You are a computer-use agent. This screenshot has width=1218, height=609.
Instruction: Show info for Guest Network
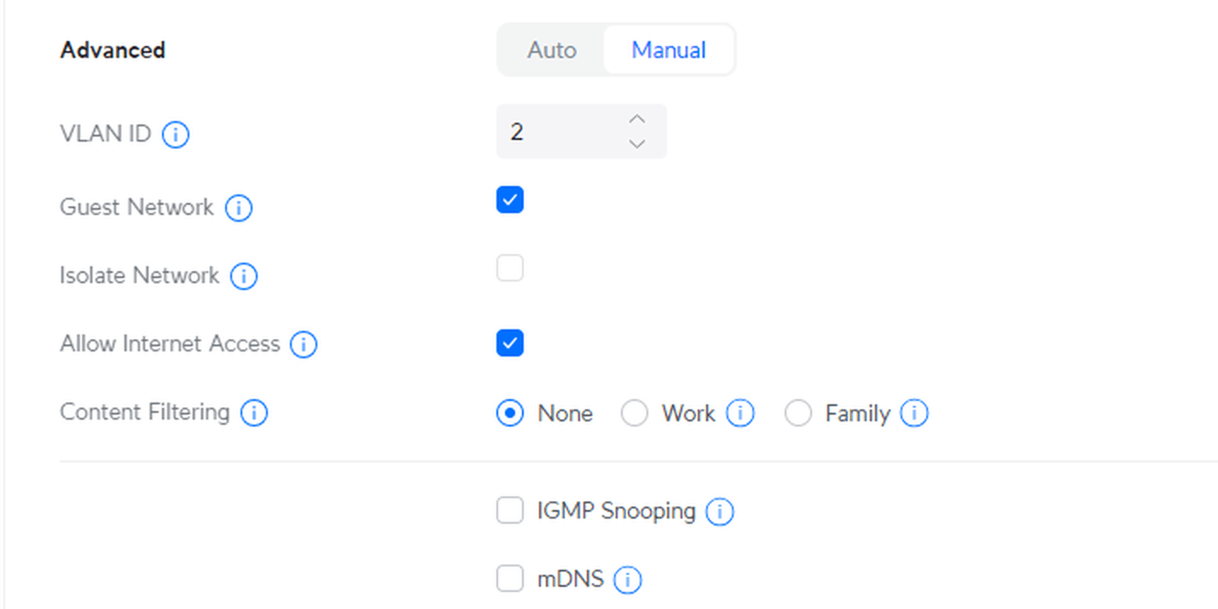(239, 208)
